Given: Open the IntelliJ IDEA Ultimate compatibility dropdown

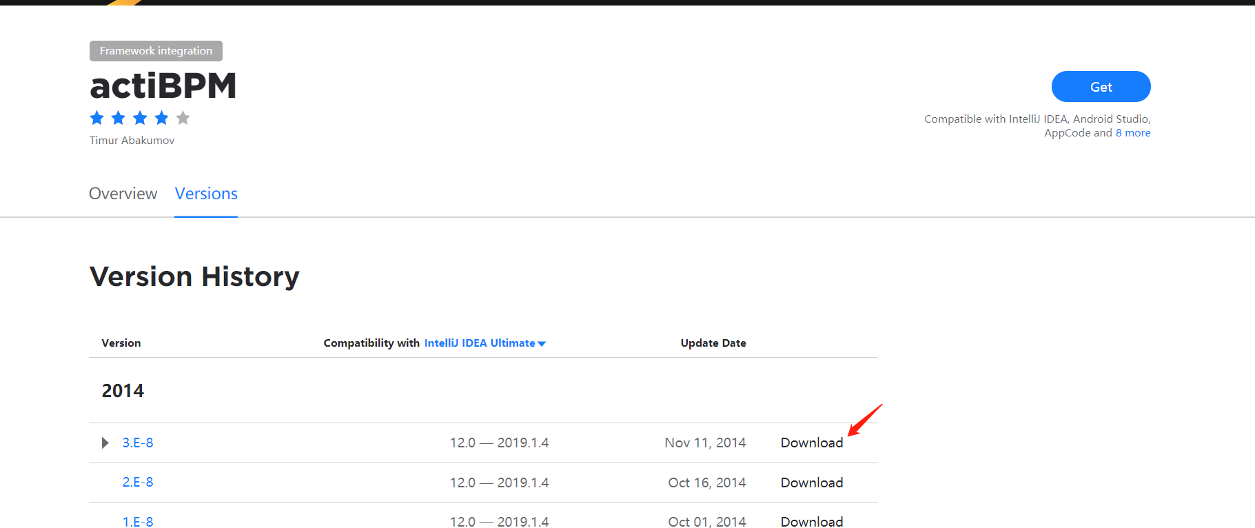Looking at the screenshot, I should click(x=484, y=343).
